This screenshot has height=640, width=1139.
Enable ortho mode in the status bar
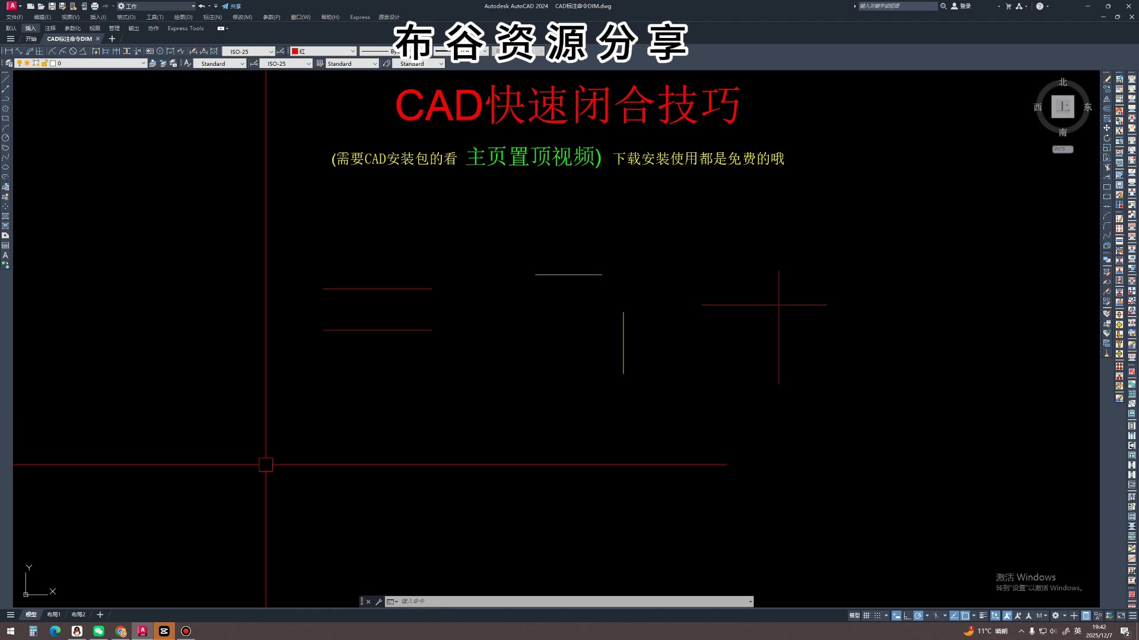[x=906, y=615]
